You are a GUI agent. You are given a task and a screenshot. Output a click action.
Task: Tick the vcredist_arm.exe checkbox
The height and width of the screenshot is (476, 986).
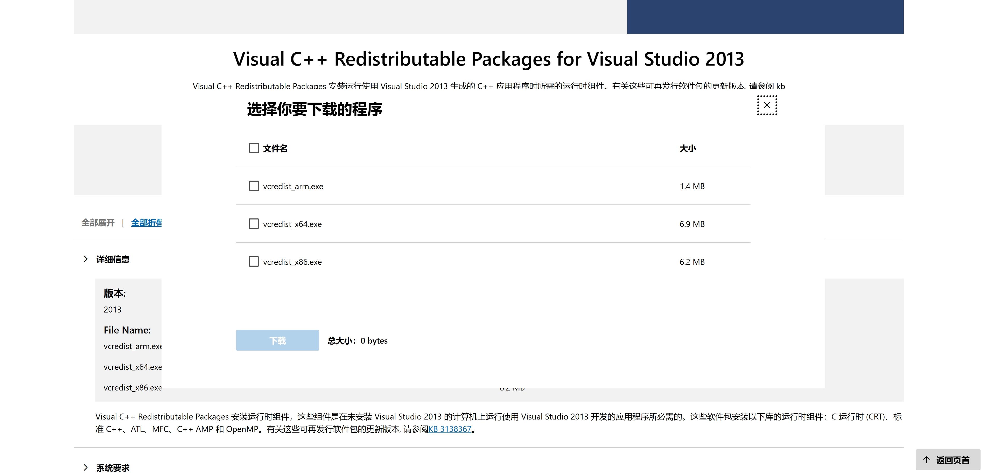(253, 186)
